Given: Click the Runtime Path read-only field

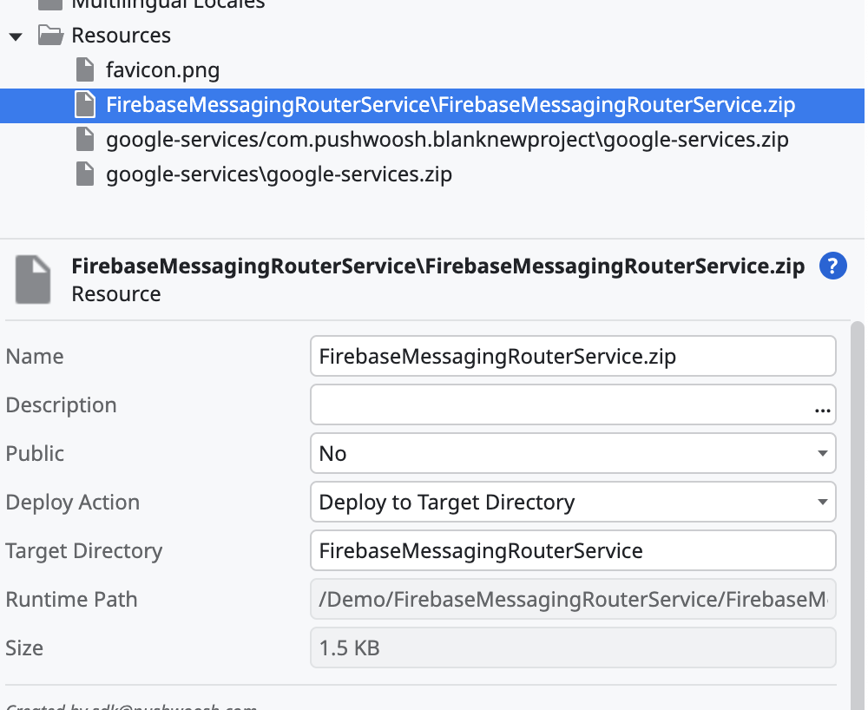Looking at the screenshot, I should [x=572, y=599].
